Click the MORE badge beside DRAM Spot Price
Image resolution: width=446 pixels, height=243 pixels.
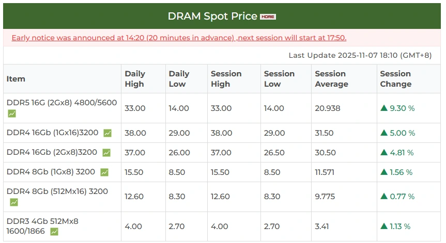click(268, 17)
